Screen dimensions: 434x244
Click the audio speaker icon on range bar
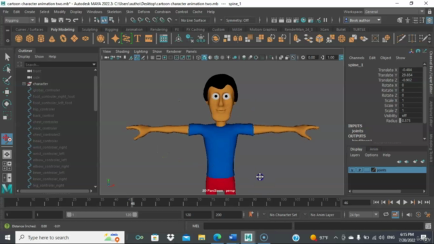(409, 215)
